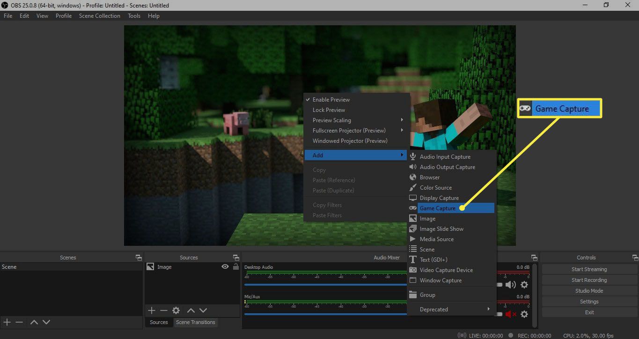639x339 pixels.
Task: Open Mic/Aux settings gear
Action: 524,314
